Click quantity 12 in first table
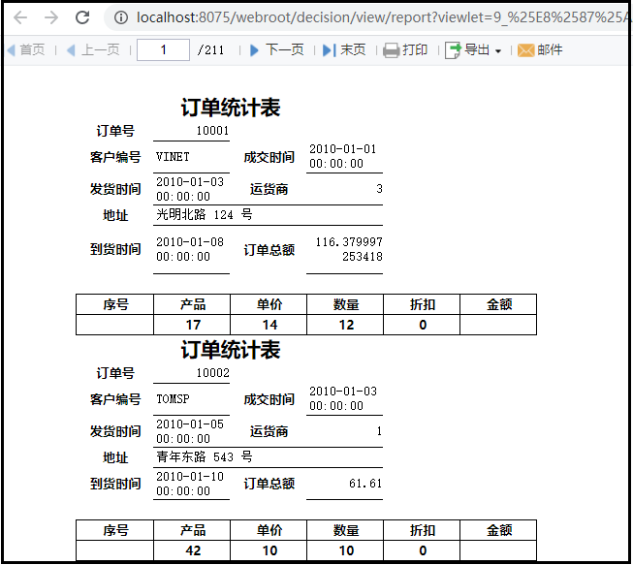Viewport: 633px width, 565px height. click(346, 325)
